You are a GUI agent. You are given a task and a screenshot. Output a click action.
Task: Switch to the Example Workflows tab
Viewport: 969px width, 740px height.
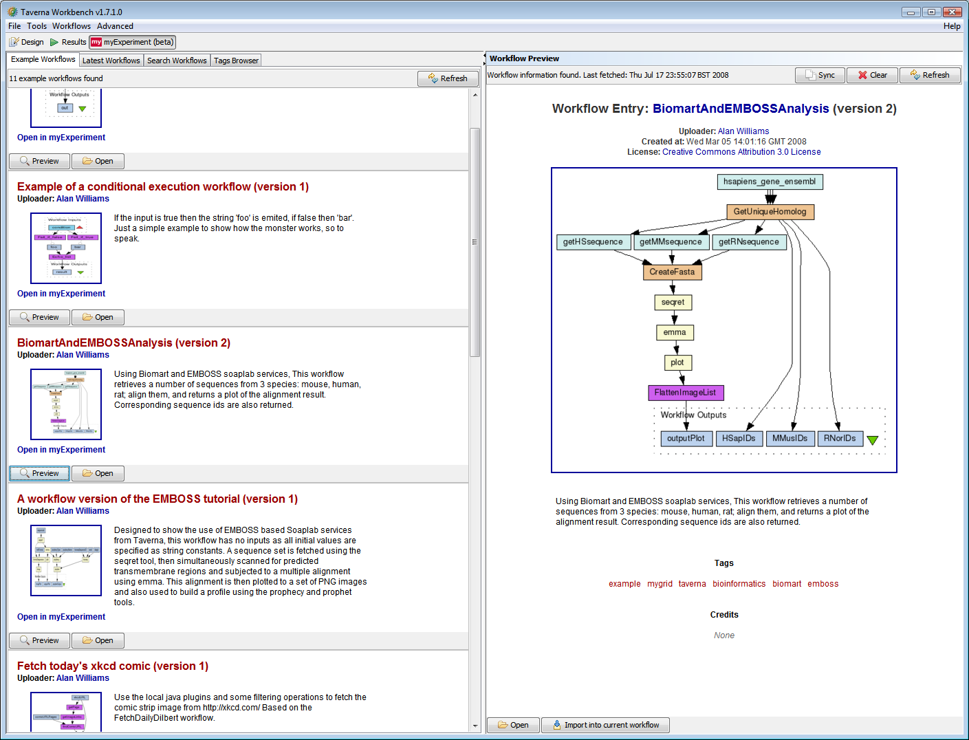coord(43,60)
